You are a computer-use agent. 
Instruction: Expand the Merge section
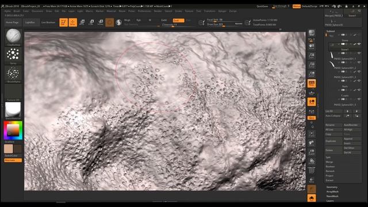329,162
